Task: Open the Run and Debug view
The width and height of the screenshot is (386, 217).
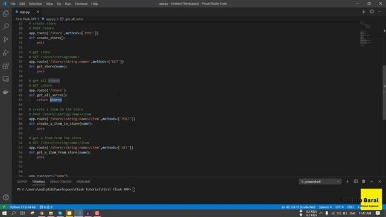Action: pos(5,52)
